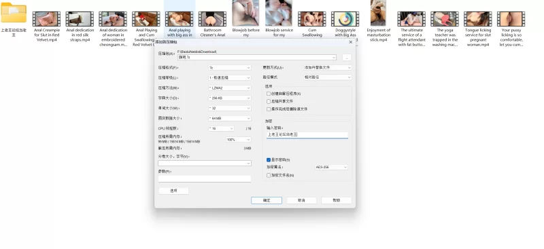Enable delete files after compression checkbox

(269, 109)
